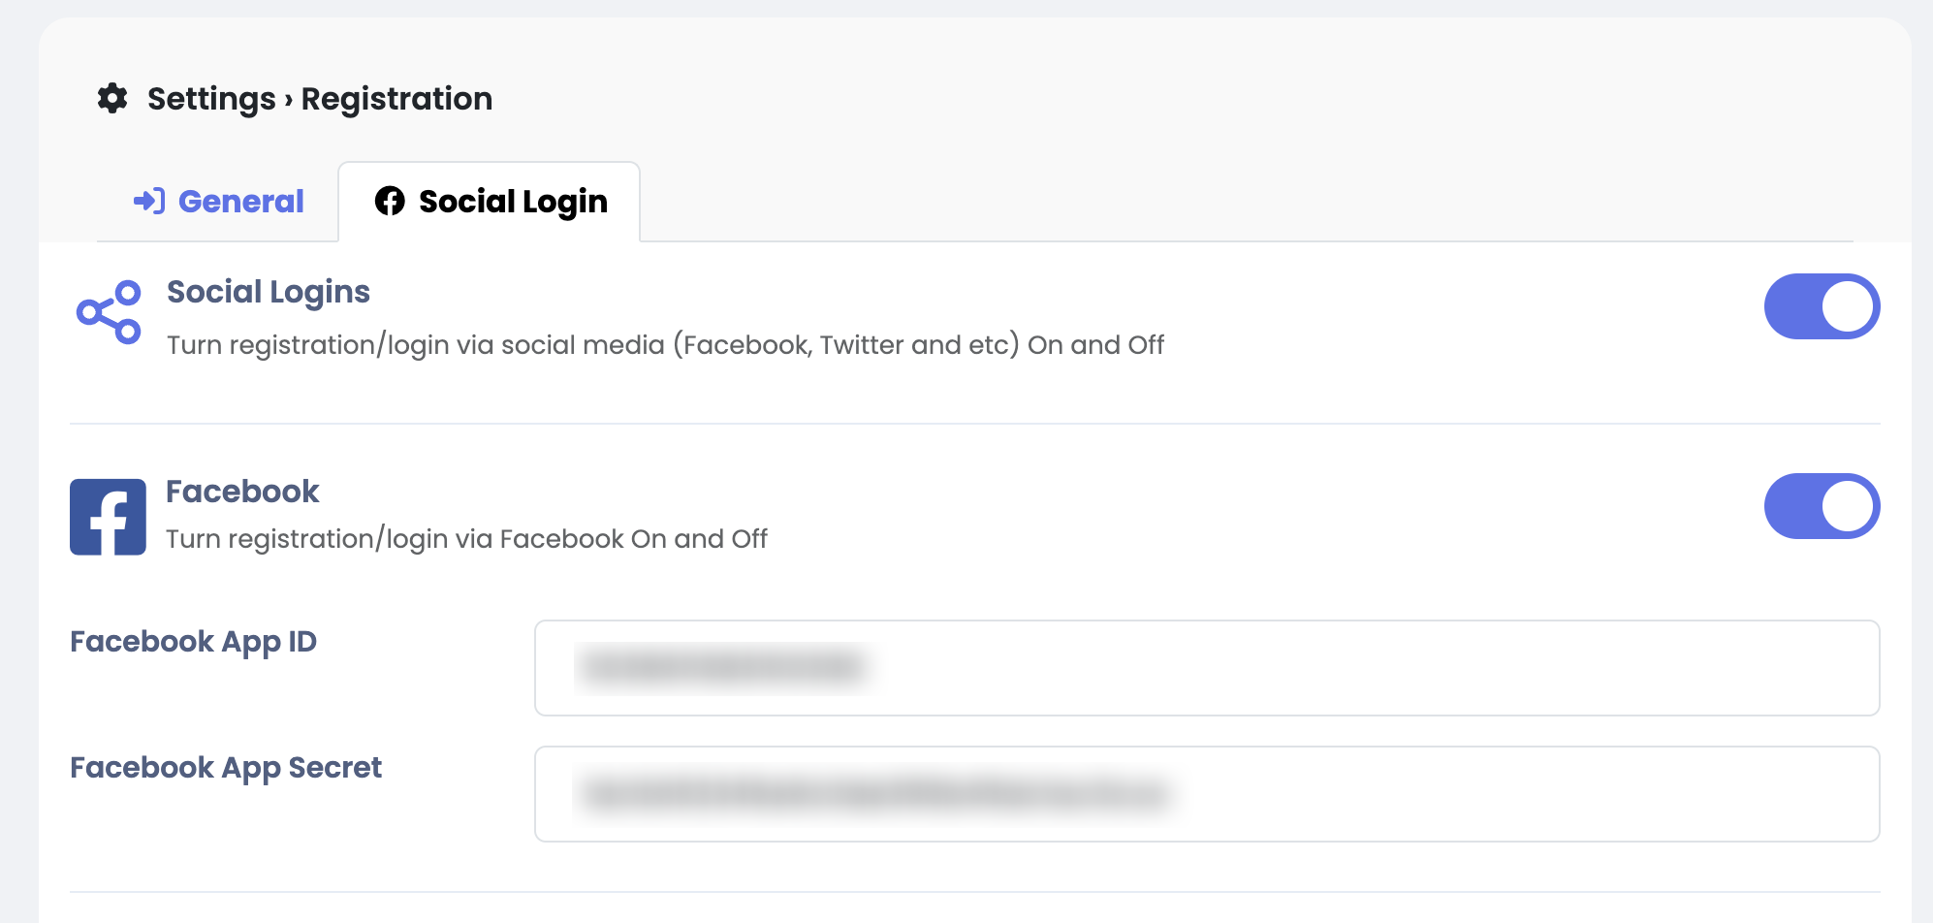Disable the Social Logins toggle
Image resolution: width=1933 pixels, height=923 pixels.
tap(1821, 306)
